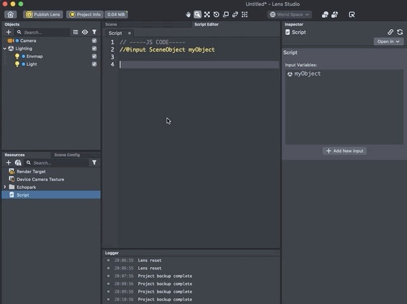This screenshot has height=304, width=407.
Task: Click the Publish Lens button
Action: coord(43,14)
